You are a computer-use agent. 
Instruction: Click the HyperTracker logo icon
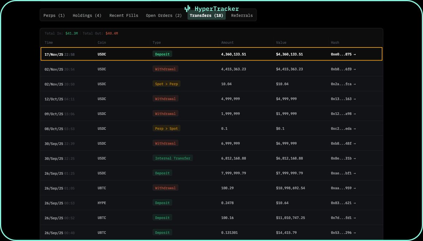187,8
